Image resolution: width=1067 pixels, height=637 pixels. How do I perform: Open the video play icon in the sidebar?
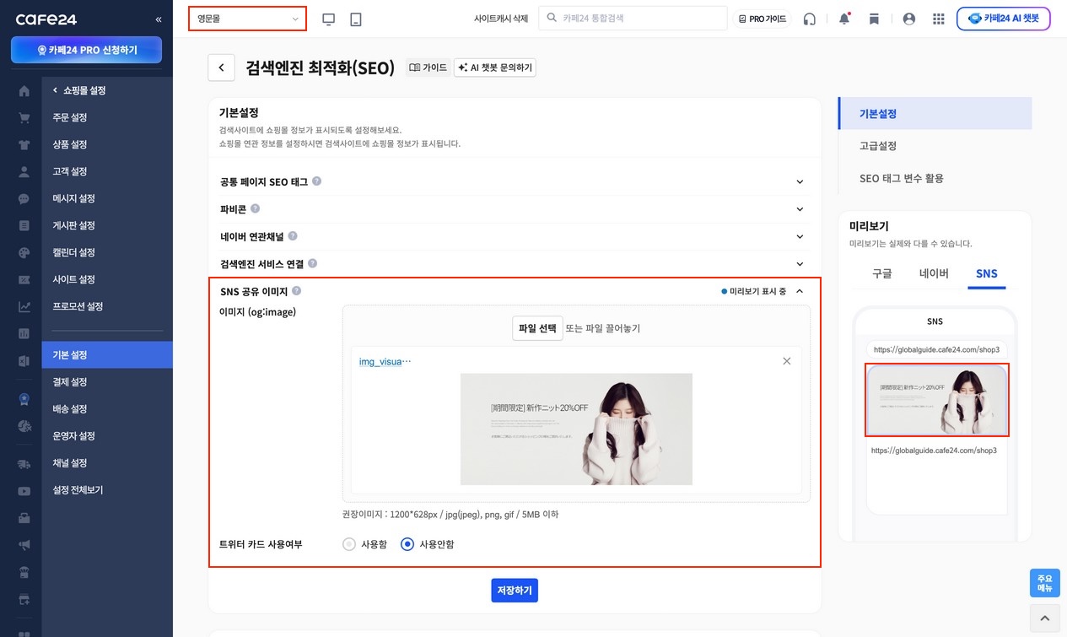click(24, 491)
